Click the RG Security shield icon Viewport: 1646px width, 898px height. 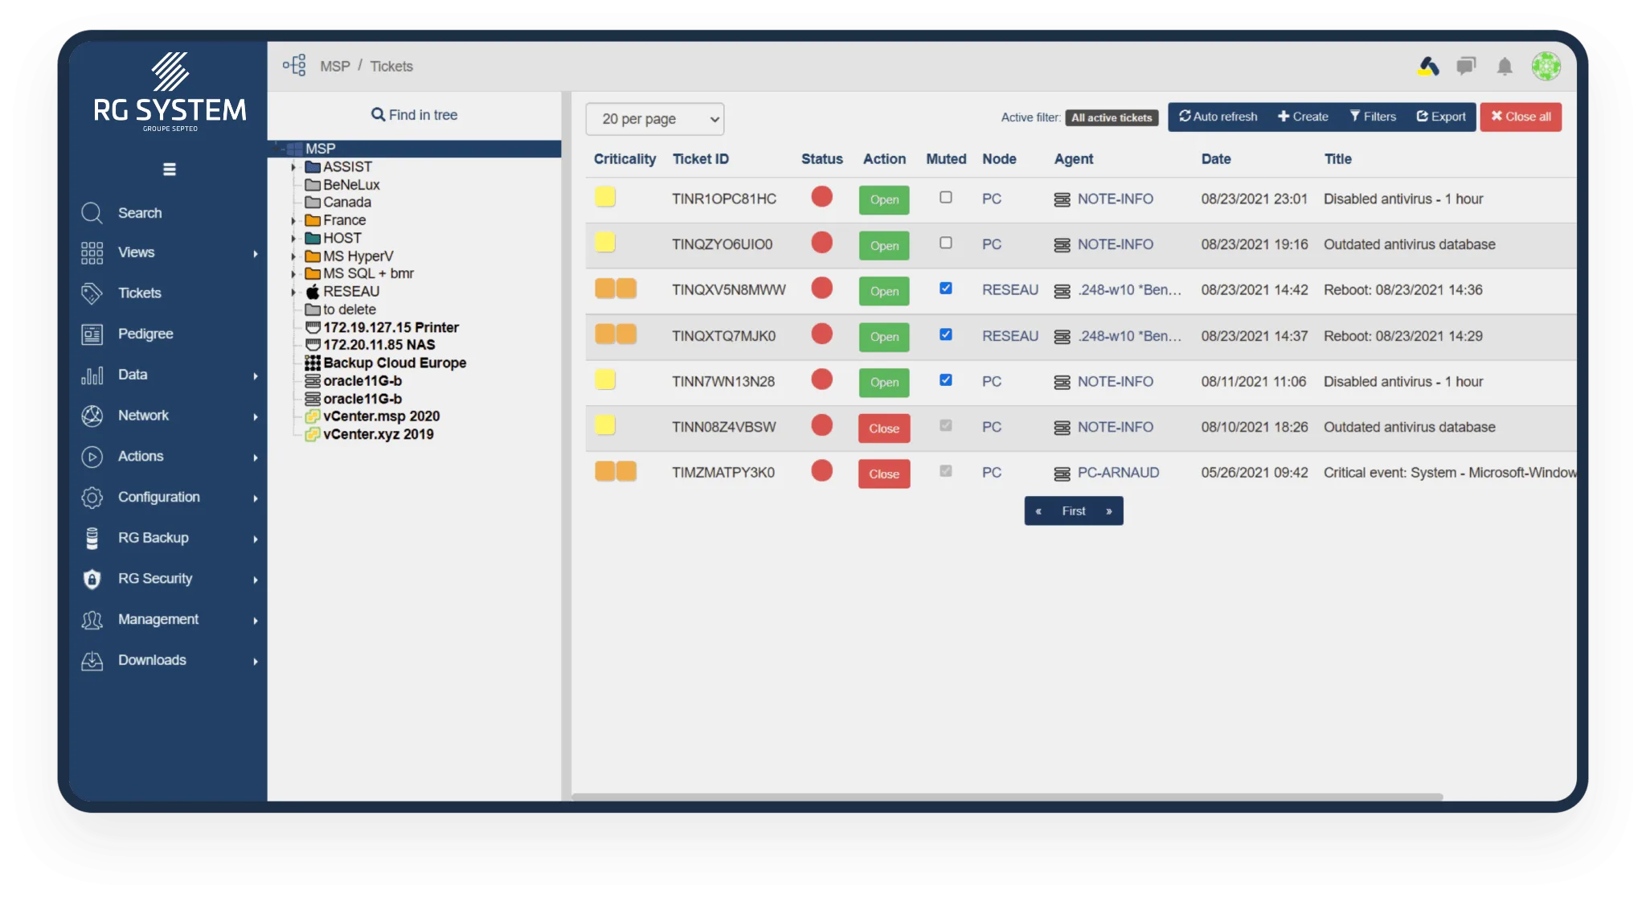[92, 579]
